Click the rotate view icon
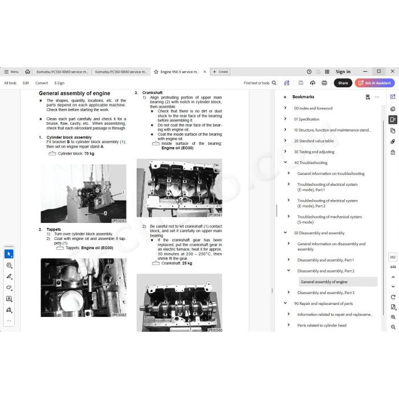This screenshot has height=399, width=399. (x=393, y=297)
